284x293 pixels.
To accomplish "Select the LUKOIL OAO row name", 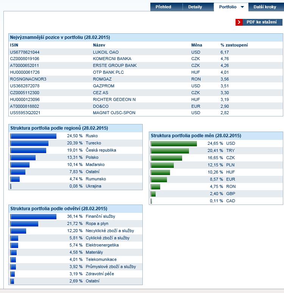I will click(106, 52).
